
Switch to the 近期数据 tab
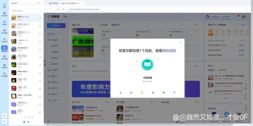104,25
